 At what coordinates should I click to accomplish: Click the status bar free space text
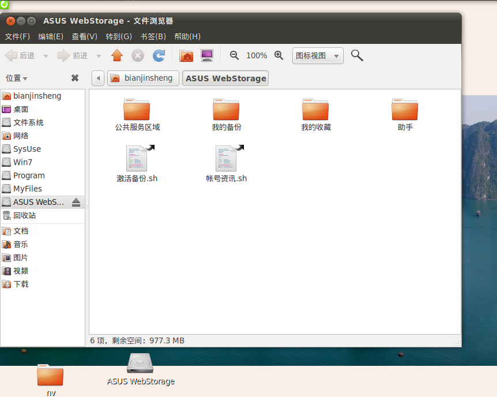pyautogui.click(x=137, y=340)
